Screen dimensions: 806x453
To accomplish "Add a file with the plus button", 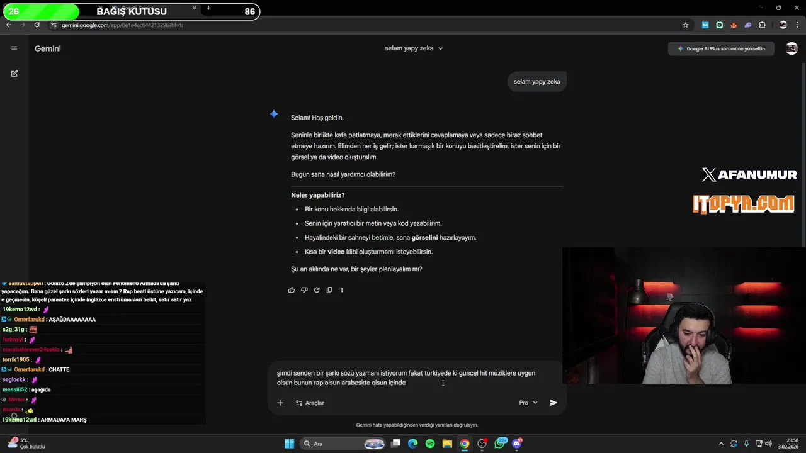I will (x=280, y=403).
